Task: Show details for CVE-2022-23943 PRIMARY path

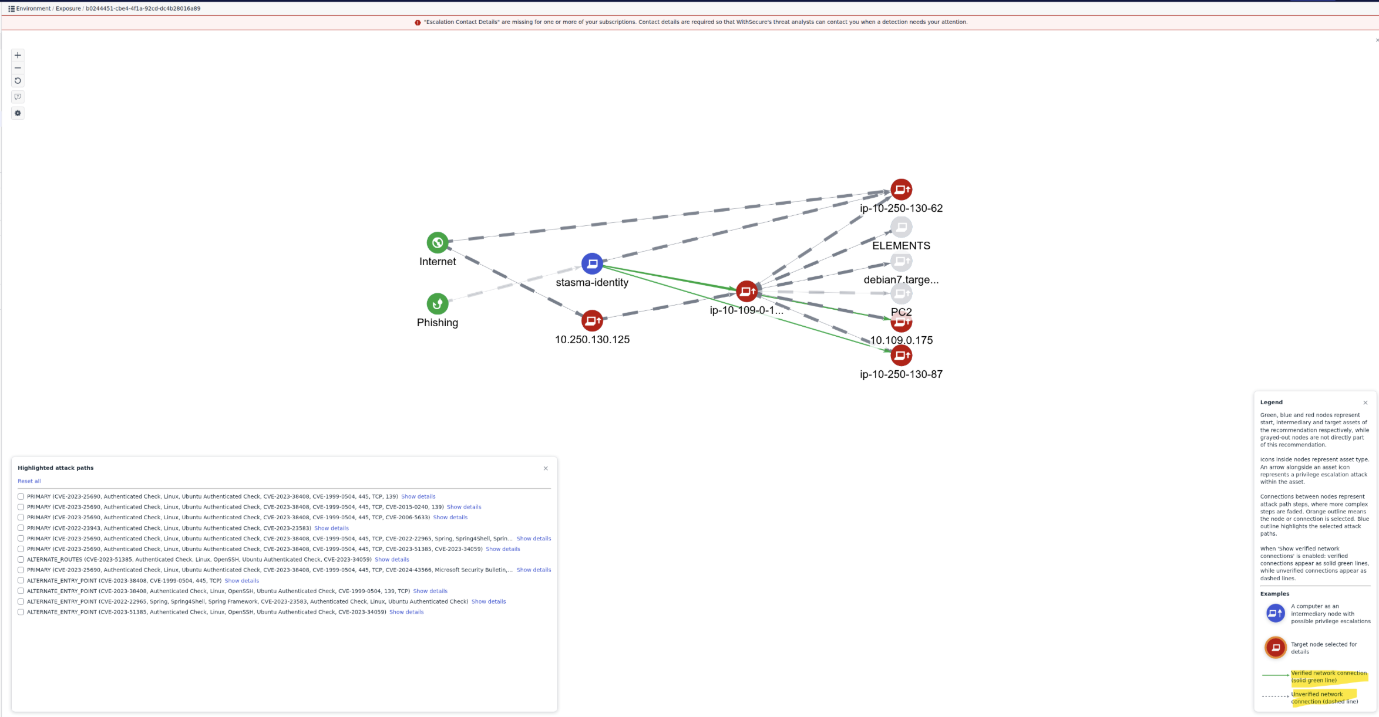Action: point(331,528)
